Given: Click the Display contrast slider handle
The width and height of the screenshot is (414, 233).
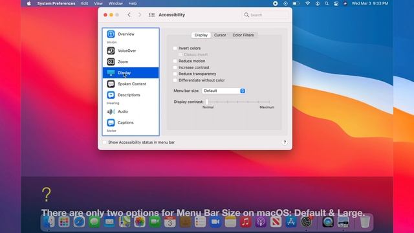Looking at the screenshot, I should (x=207, y=102).
